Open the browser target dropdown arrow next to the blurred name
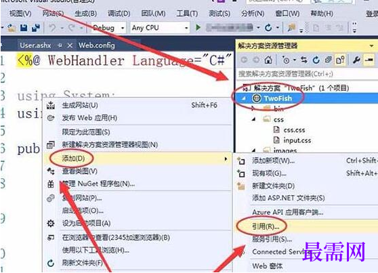Image resolution: width=378 pixels, height=273 pixels. pos(258,28)
